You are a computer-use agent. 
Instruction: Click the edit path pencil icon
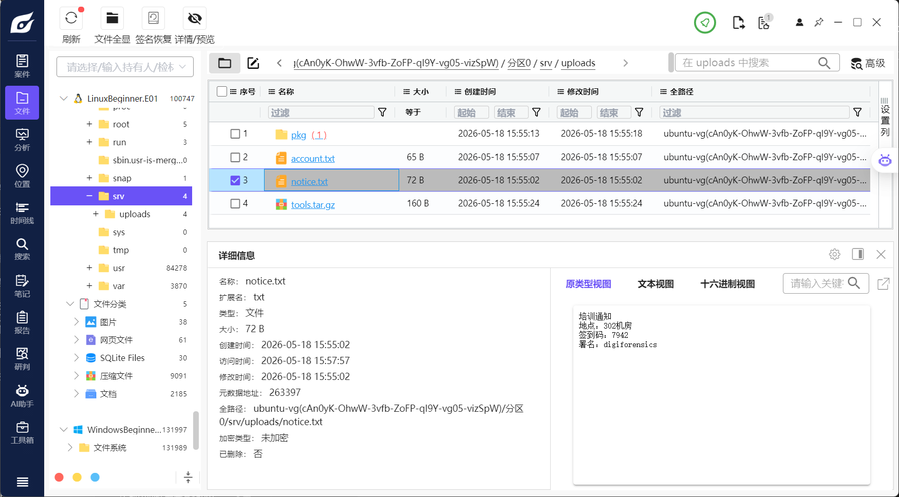click(253, 63)
